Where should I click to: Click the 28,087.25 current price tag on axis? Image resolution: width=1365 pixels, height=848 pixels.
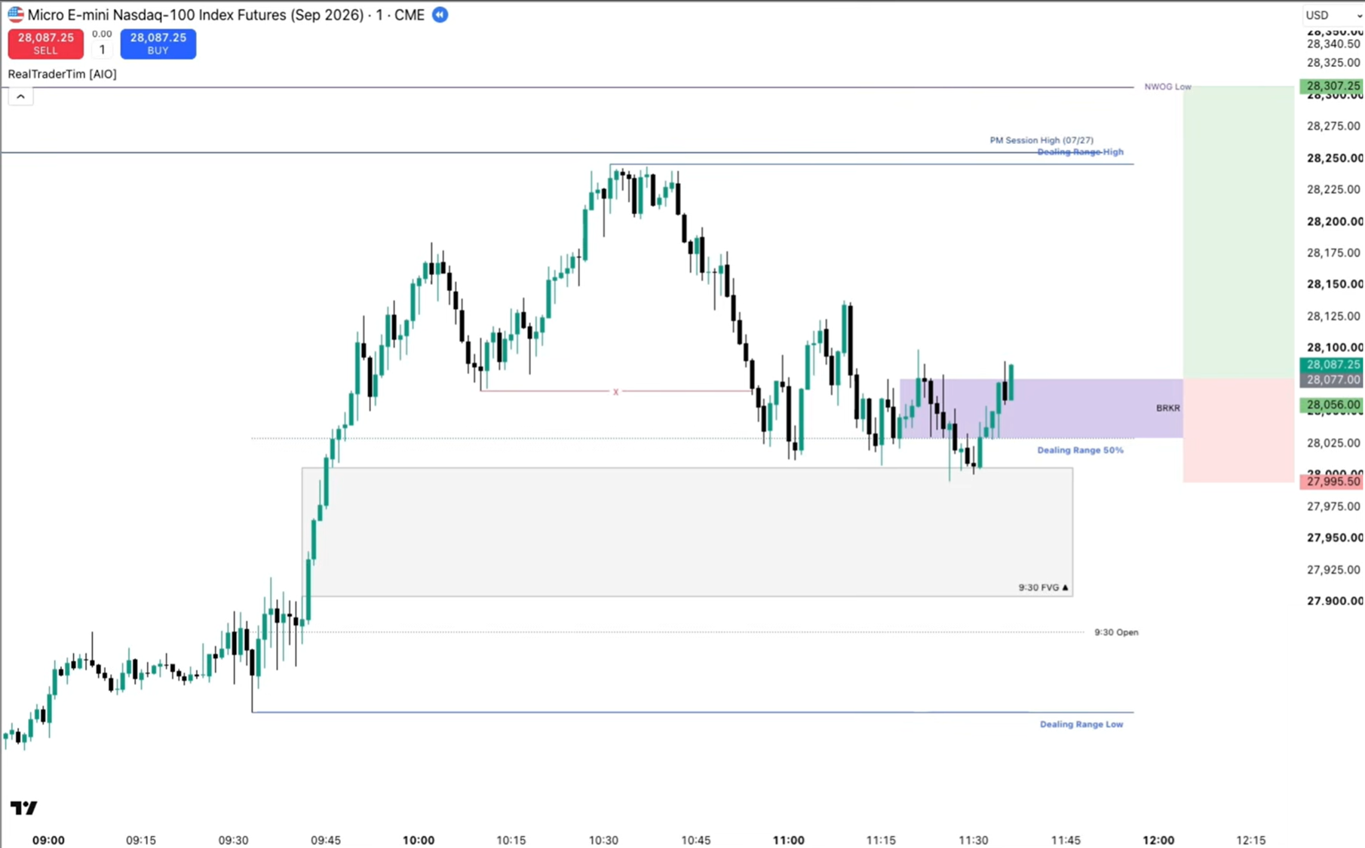click(1332, 365)
